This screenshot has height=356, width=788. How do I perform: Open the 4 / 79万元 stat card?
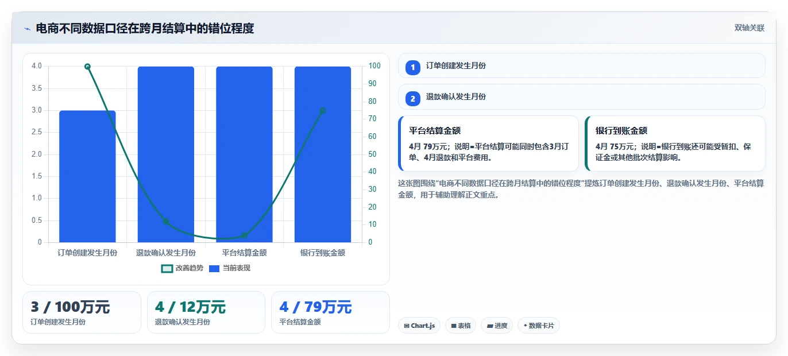click(330, 312)
